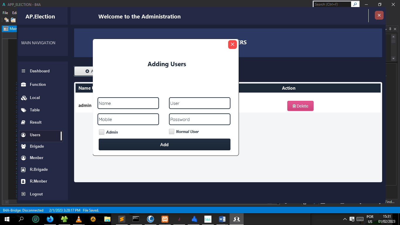Screen dimensions: 400x225
Task: Open the File menu in B4A
Action: (5, 13)
